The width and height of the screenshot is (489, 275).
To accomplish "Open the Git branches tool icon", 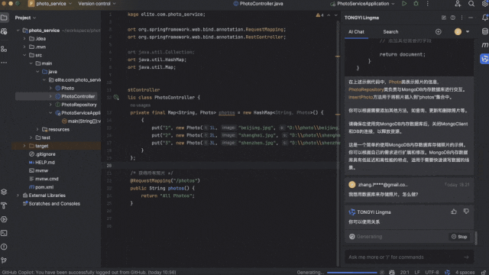I will tap(4, 260).
